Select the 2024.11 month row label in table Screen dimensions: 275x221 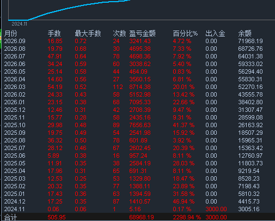tap(14, 209)
